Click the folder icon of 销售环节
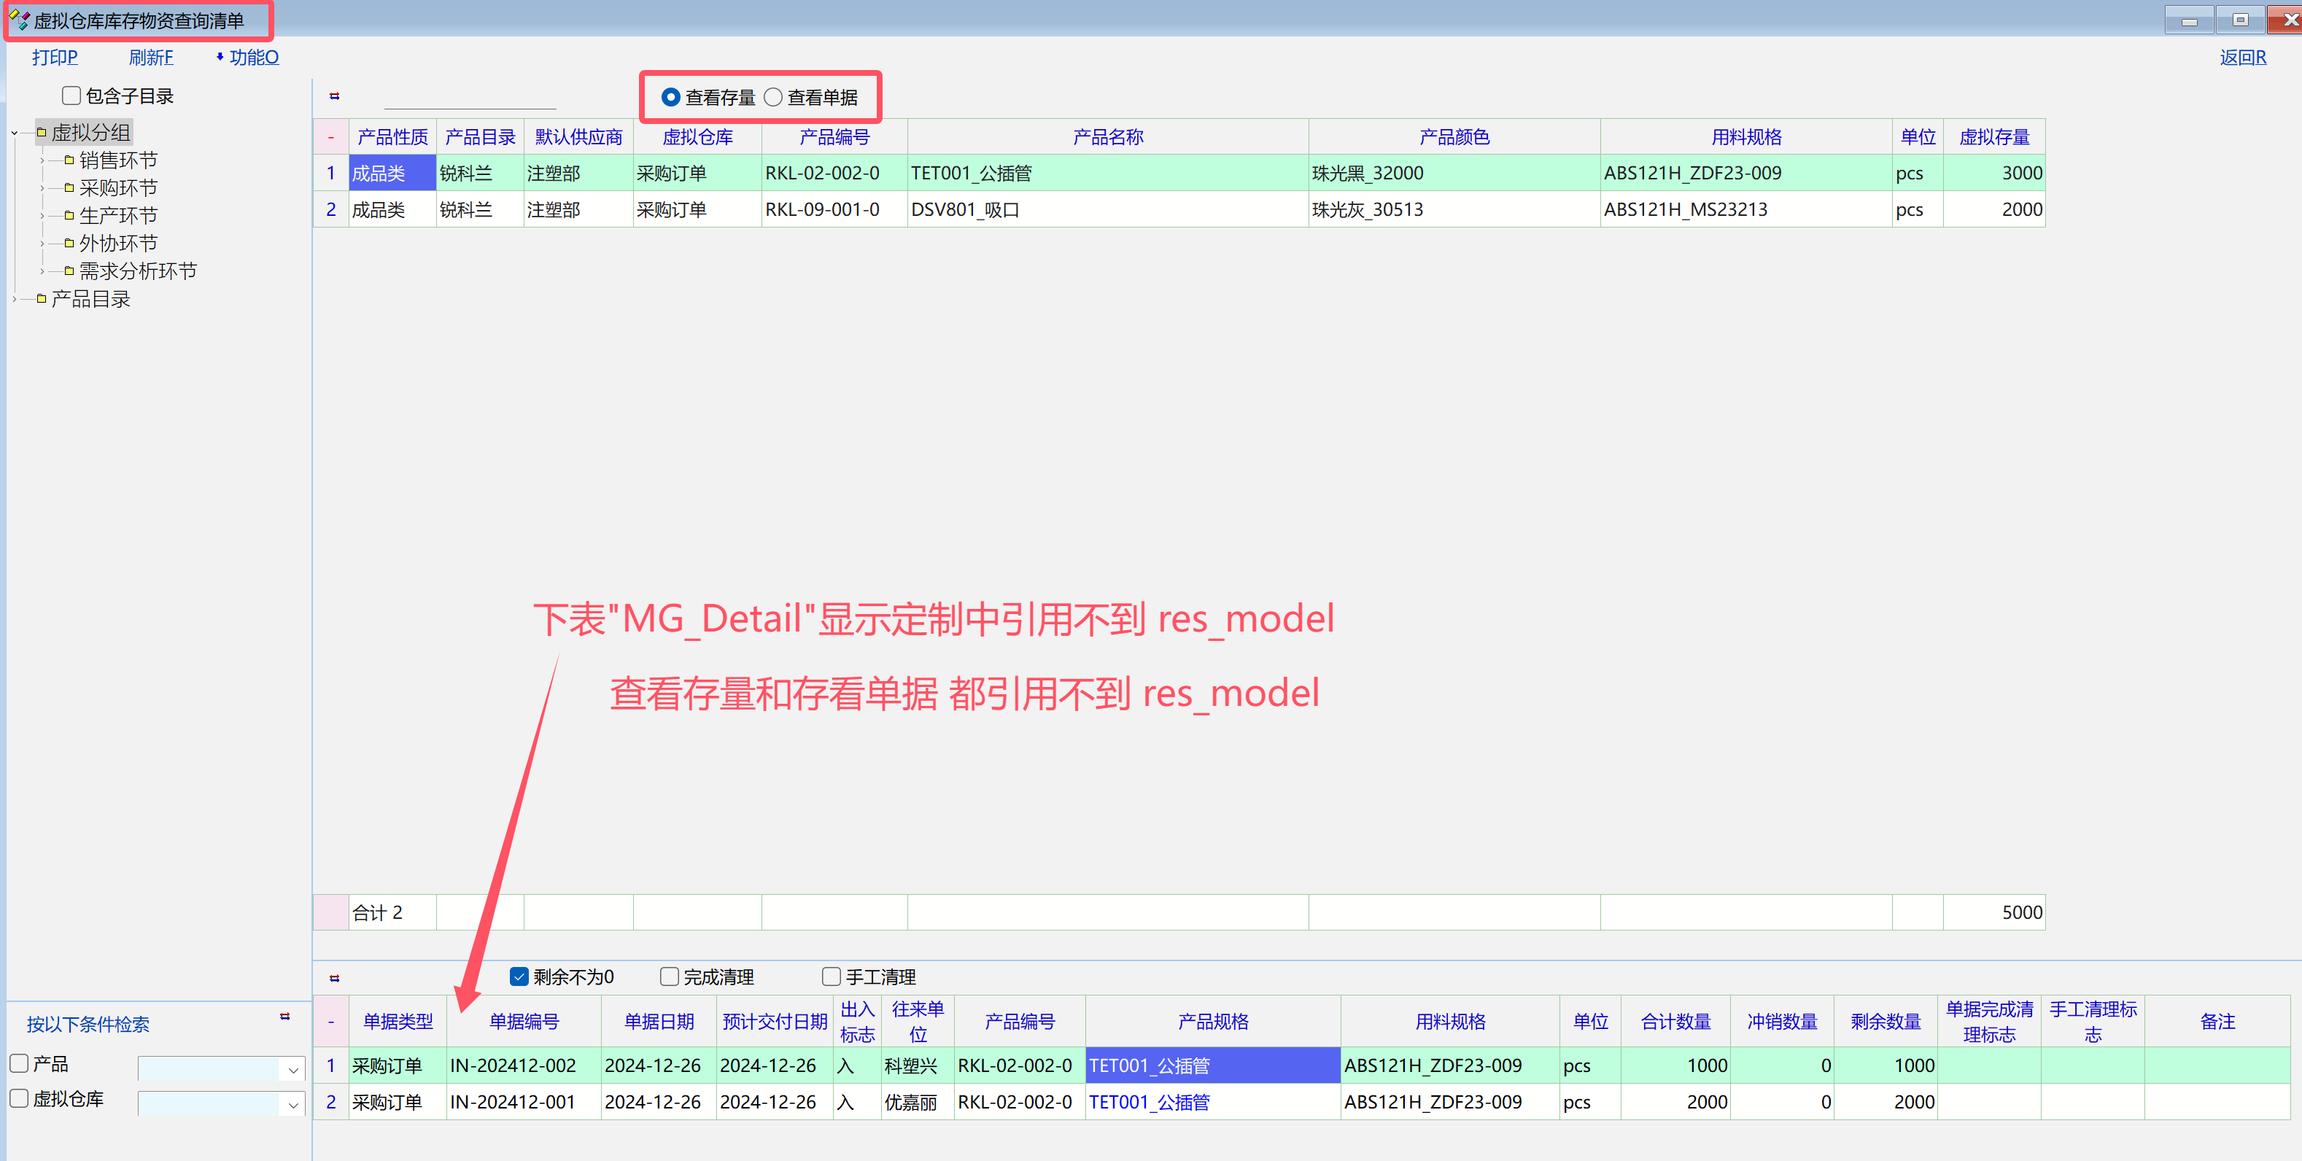 [69, 160]
